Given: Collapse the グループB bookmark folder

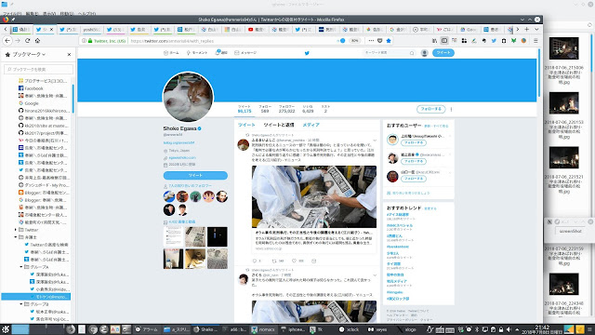Looking at the screenshot, I should 21,304.
